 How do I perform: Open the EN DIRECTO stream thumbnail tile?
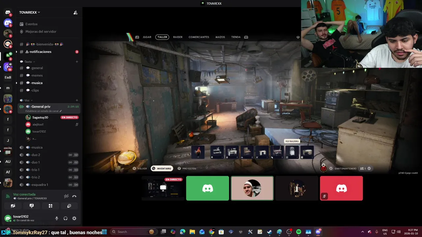[x=163, y=188]
